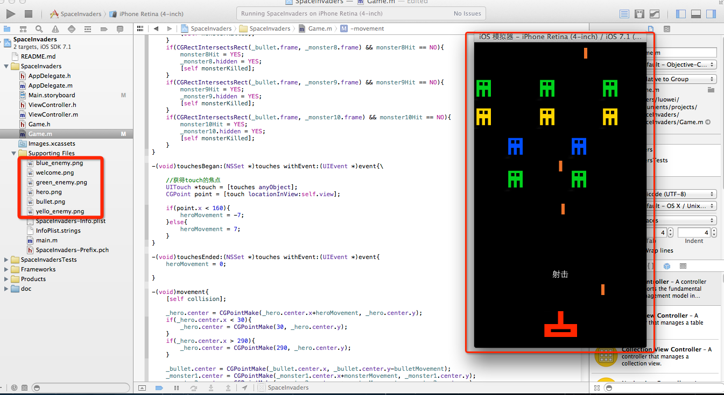Open the Issue navigator warning icon

(55, 28)
